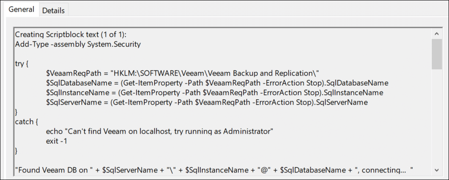The height and width of the screenshot is (180, 449).
Task: Click the 'exit -1' statement
Action: click(57, 141)
